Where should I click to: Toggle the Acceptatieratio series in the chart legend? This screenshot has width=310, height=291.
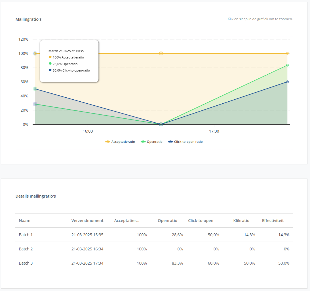pyautogui.click(x=120, y=142)
